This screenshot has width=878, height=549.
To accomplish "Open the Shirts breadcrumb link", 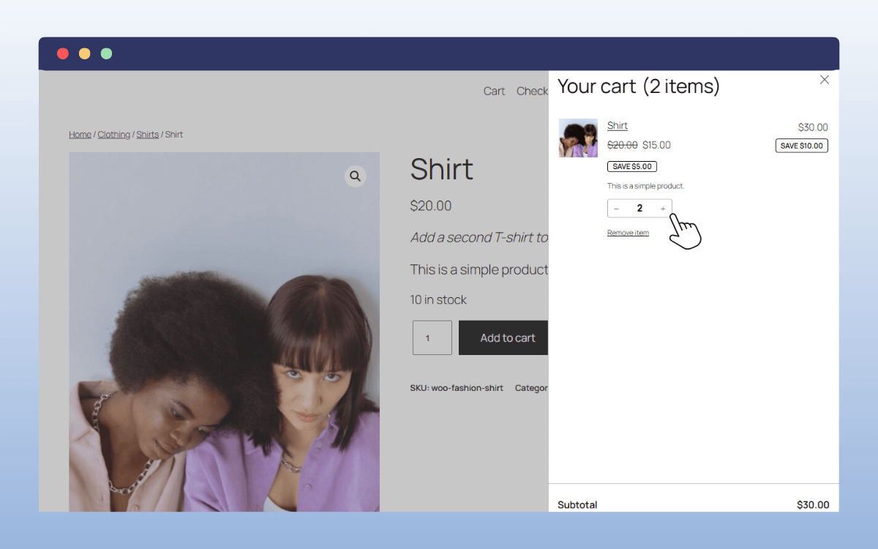I will [x=147, y=135].
